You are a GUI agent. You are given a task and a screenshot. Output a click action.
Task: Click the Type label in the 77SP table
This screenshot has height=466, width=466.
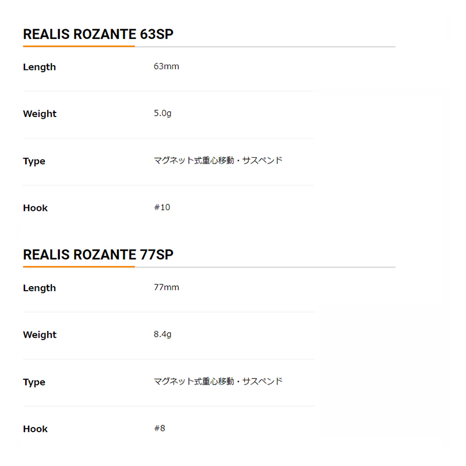click(x=34, y=382)
